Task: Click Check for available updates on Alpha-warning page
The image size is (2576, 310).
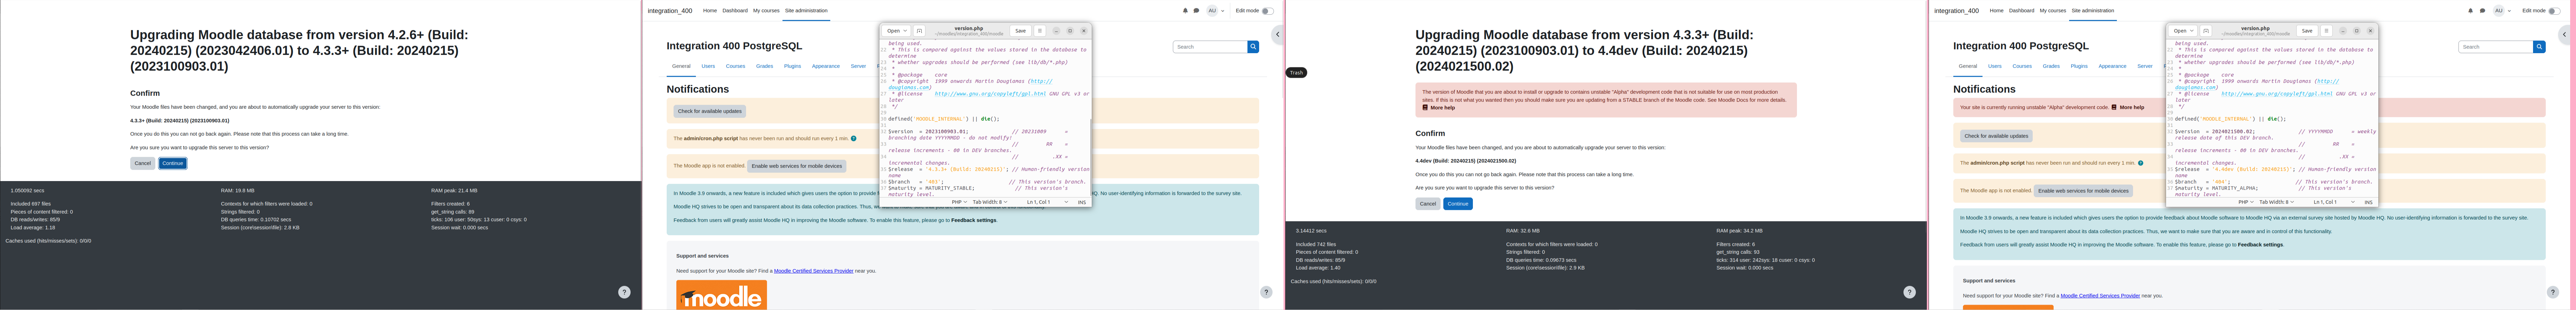Action: (1996, 135)
